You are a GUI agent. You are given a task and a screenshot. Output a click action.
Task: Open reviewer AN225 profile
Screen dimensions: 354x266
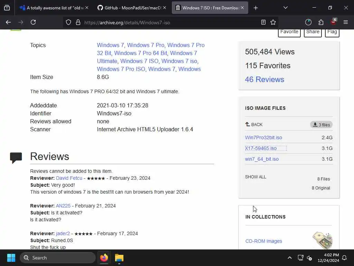[x=63, y=206]
